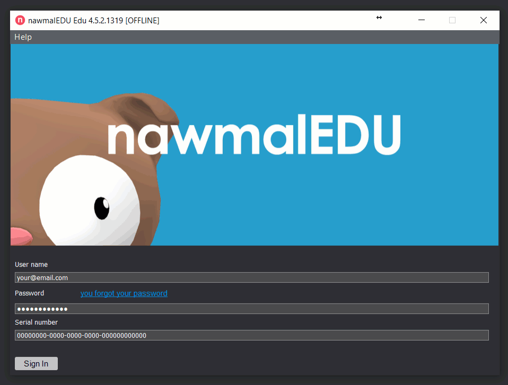
Task: Click the nawmal red app icon in the title bar
Action: coord(20,20)
